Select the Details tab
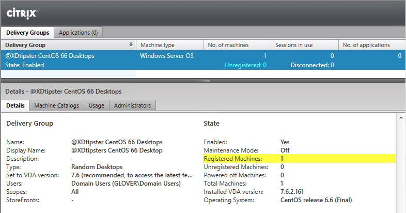This screenshot has width=406, height=213. pos(15,105)
